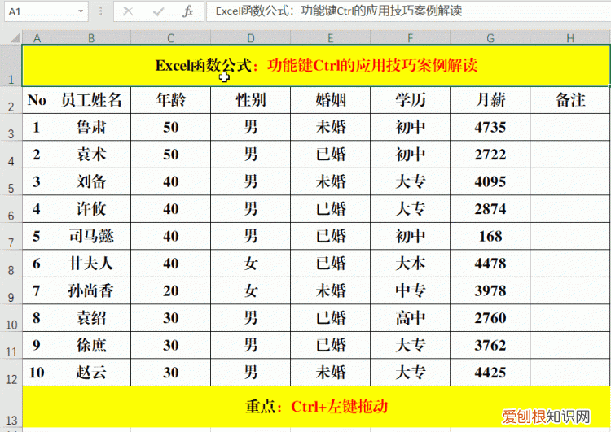Click salary cell 2874

490,209
